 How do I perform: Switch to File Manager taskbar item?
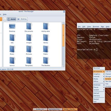click(70, 109)
